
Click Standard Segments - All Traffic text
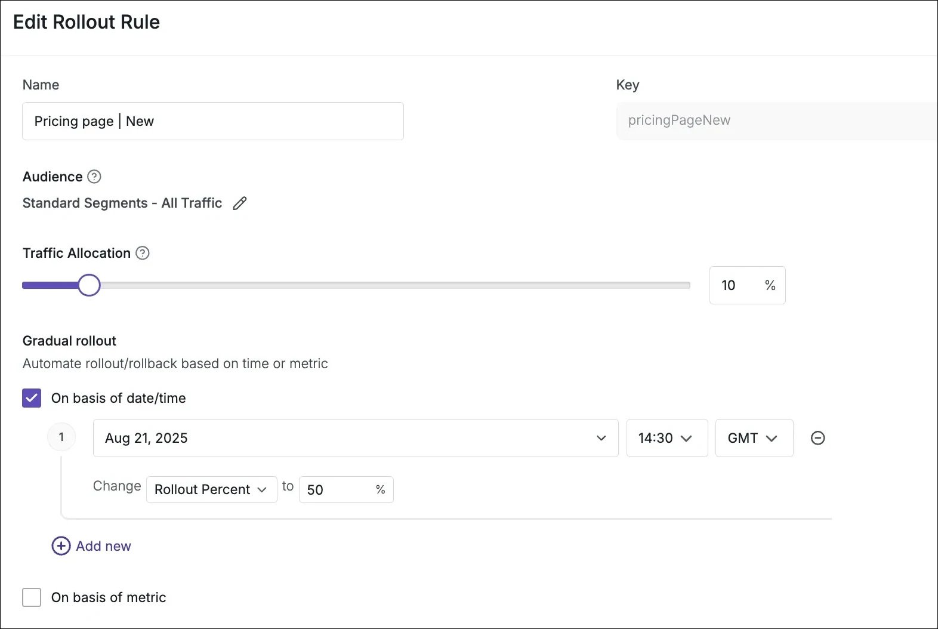pos(122,203)
